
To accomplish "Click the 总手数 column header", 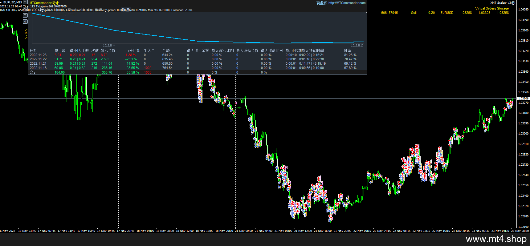I will (x=60, y=50).
